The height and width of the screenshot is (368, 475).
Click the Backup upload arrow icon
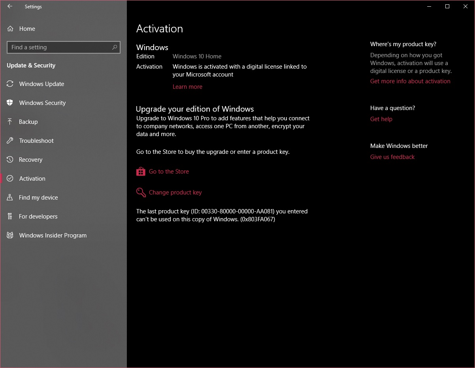tap(10, 121)
